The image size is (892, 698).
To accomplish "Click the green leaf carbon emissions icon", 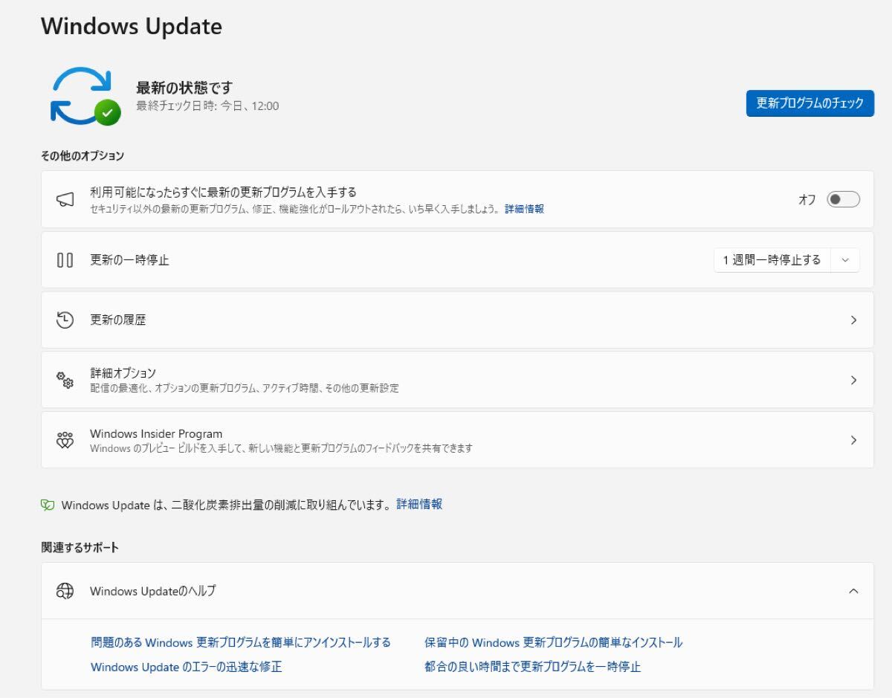I will pos(48,505).
